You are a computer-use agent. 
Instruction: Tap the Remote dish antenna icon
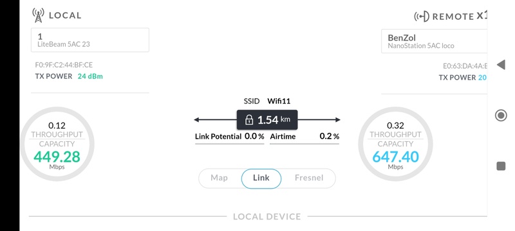(422, 16)
